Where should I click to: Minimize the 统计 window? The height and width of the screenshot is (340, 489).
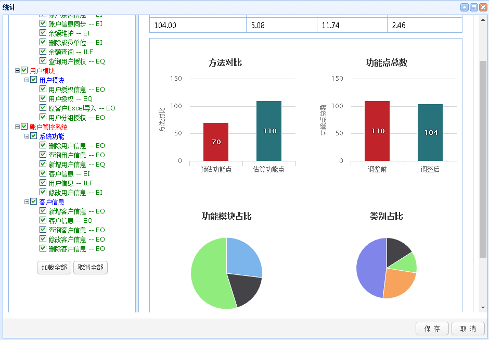point(465,7)
